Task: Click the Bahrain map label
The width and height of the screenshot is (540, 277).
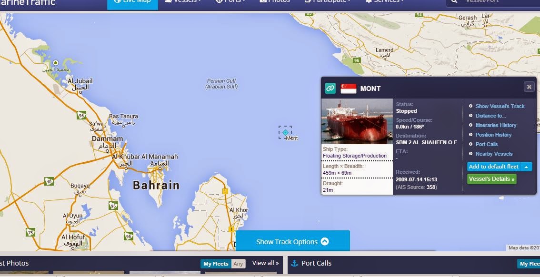Action: [156, 186]
